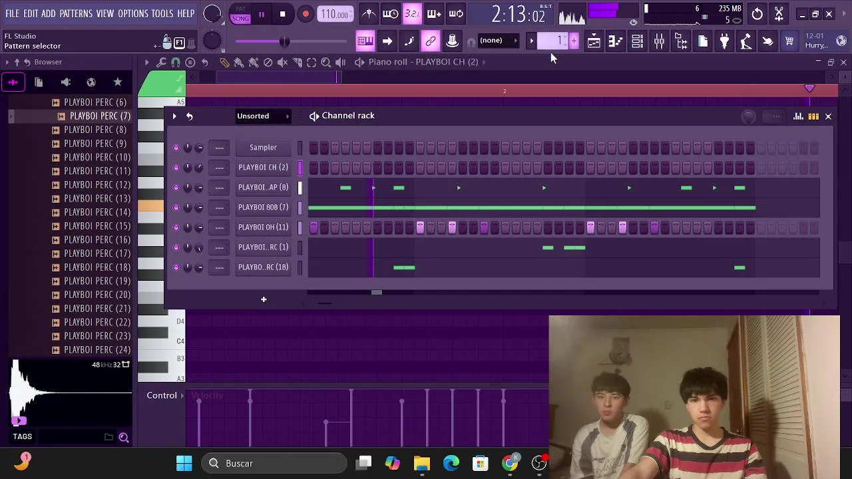Open piano roll main arrow menu

pyautogui.click(x=146, y=62)
